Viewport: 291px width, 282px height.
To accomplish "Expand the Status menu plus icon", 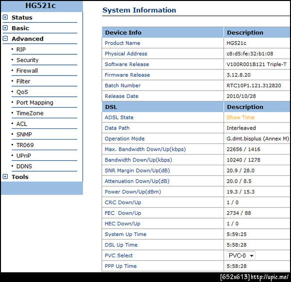I will (5, 17).
